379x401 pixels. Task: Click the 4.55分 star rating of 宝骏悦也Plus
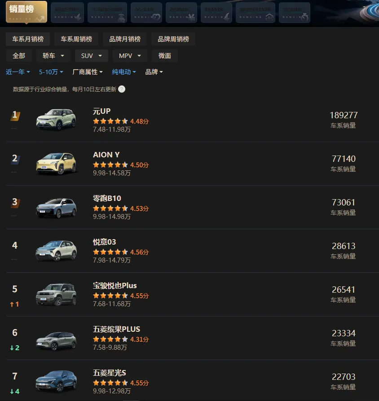coord(121,296)
